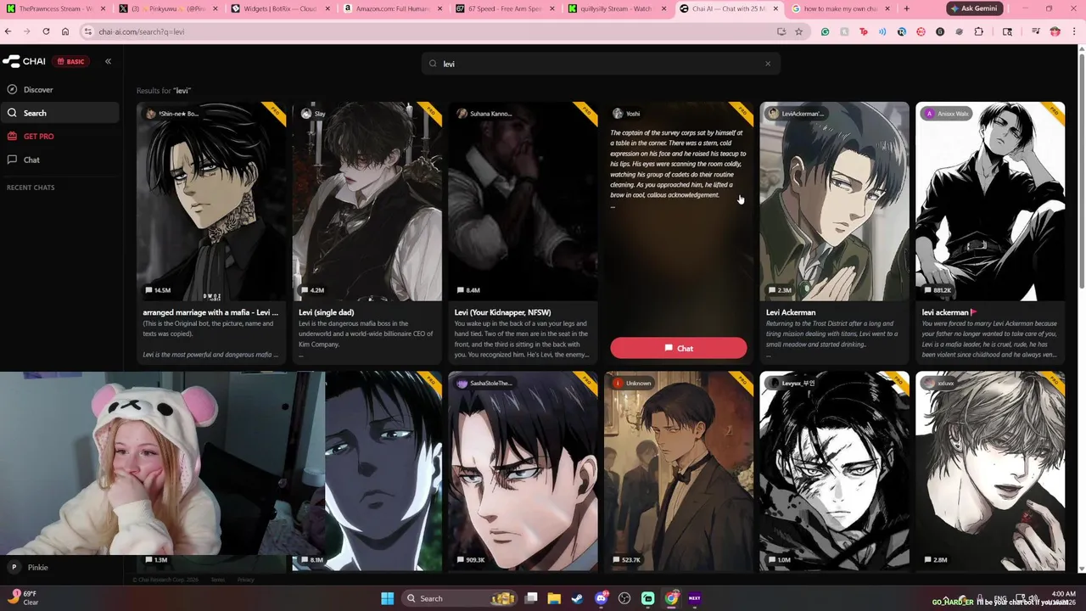Switch to the 67 Speed Free Arm tab
Viewport: 1086px width, 611px height.
click(503, 8)
